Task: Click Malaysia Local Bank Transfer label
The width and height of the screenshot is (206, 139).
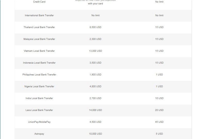Action: (39, 39)
